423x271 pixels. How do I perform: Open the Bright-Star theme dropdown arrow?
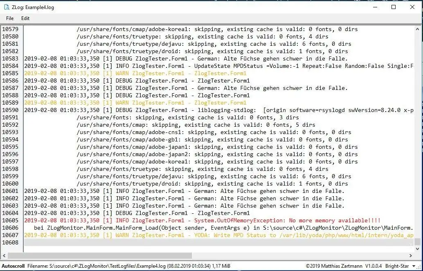coord(414,266)
